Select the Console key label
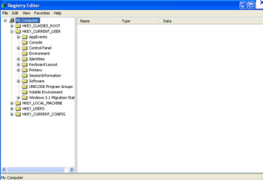The height and width of the screenshot is (180, 263). 35,42
